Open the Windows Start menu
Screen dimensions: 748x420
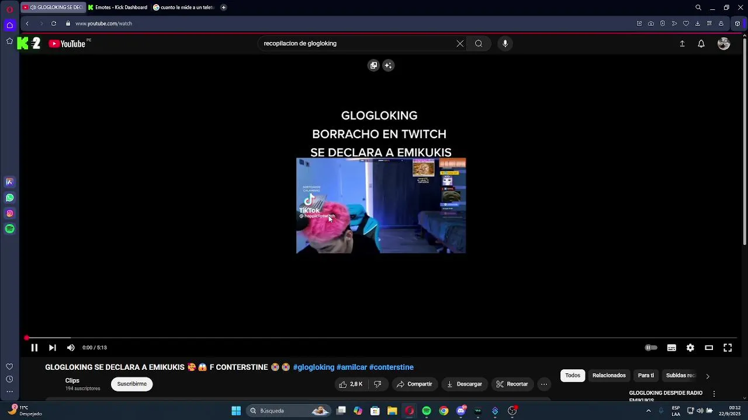click(x=236, y=411)
